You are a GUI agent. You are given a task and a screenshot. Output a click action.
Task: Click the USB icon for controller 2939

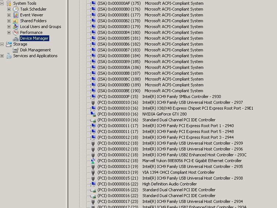point(93,143)
